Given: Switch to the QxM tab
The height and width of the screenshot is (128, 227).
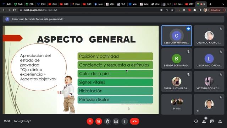Looking at the screenshot, I should pyautogui.click(x=7, y=4).
